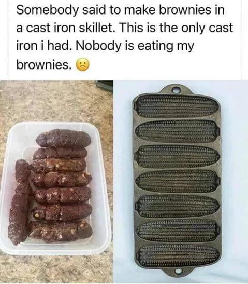The image size is (248, 284).
Task: Open the brownies in container photo
Action: (56, 182)
